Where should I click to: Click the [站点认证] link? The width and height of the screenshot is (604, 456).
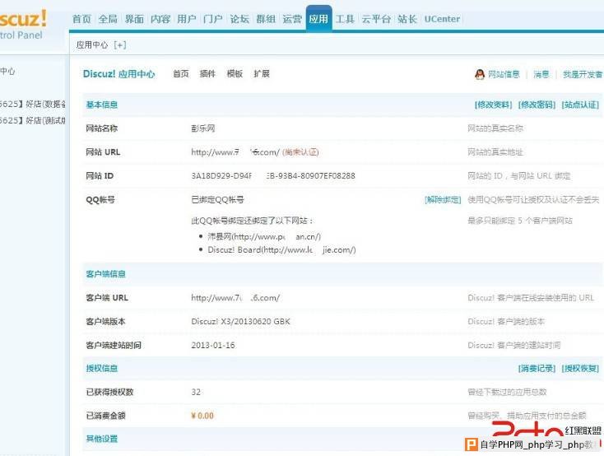(x=580, y=105)
